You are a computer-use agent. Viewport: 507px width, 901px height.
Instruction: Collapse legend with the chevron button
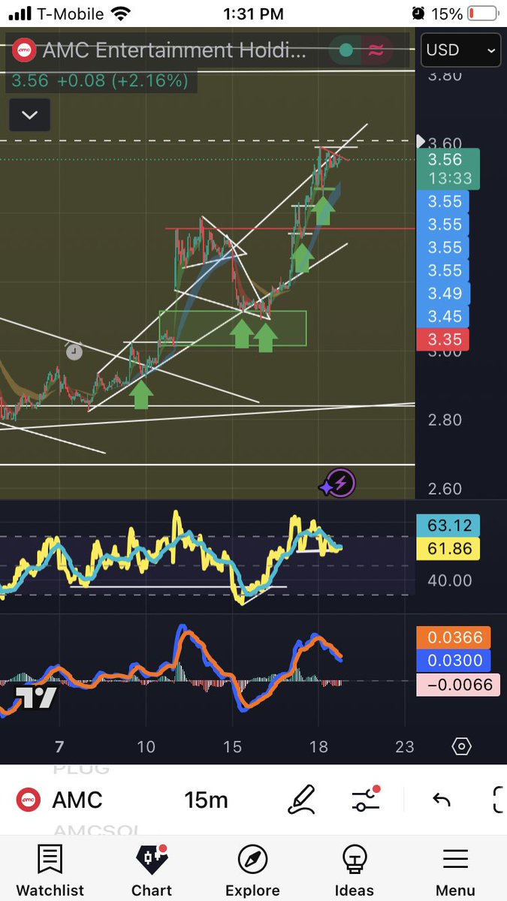[x=29, y=116]
